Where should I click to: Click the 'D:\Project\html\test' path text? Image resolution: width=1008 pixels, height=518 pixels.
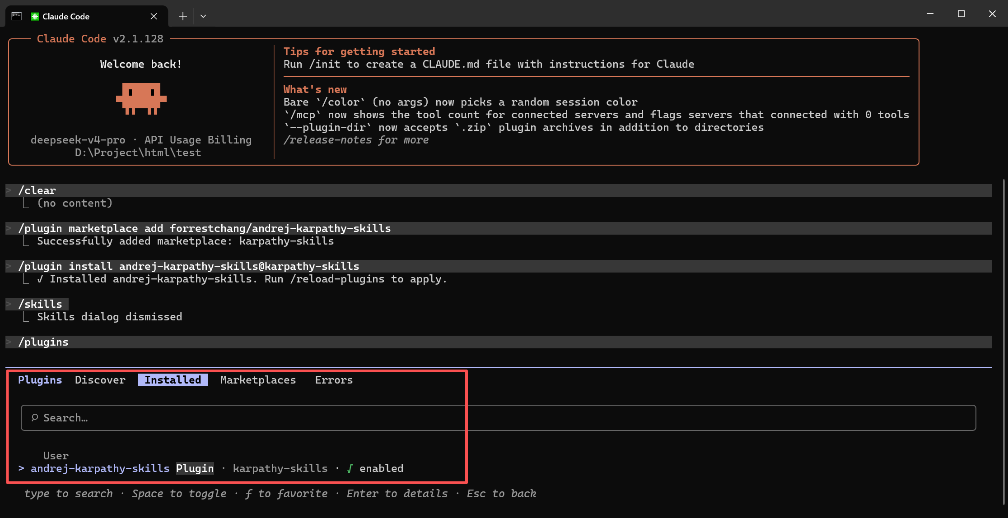pyautogui.click(x=138, y=153)
